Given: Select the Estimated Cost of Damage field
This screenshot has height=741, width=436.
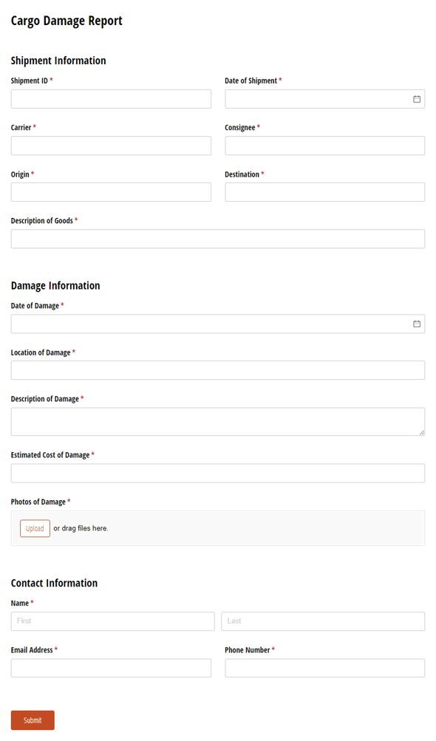Looking at the screenshot, I should (x=218, y=474).
